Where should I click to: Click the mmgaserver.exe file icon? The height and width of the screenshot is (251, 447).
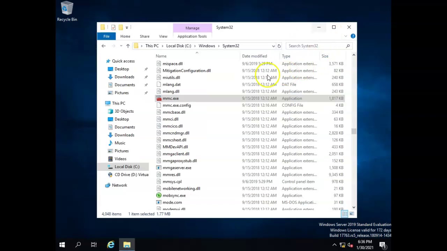(x=159, y=168)
